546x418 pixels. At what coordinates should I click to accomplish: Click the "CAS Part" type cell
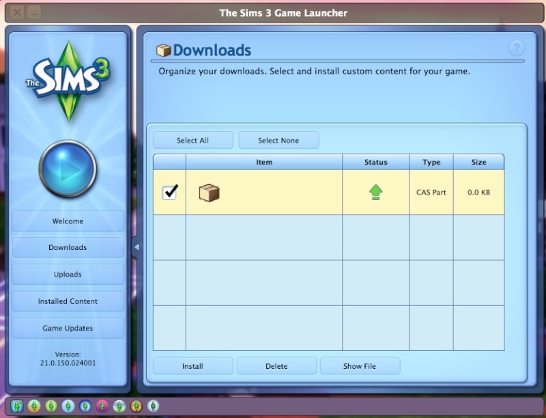(431, 193)
